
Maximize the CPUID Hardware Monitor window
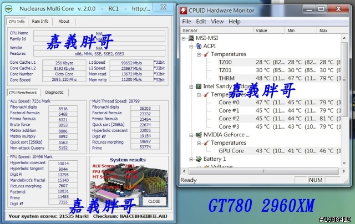pos(321,9)
